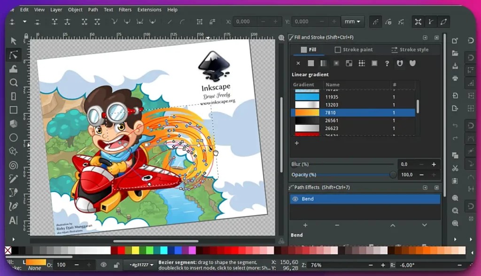The image size is (481, 276).
Task: Select the Zoom tool
Action: pos(14,83)
